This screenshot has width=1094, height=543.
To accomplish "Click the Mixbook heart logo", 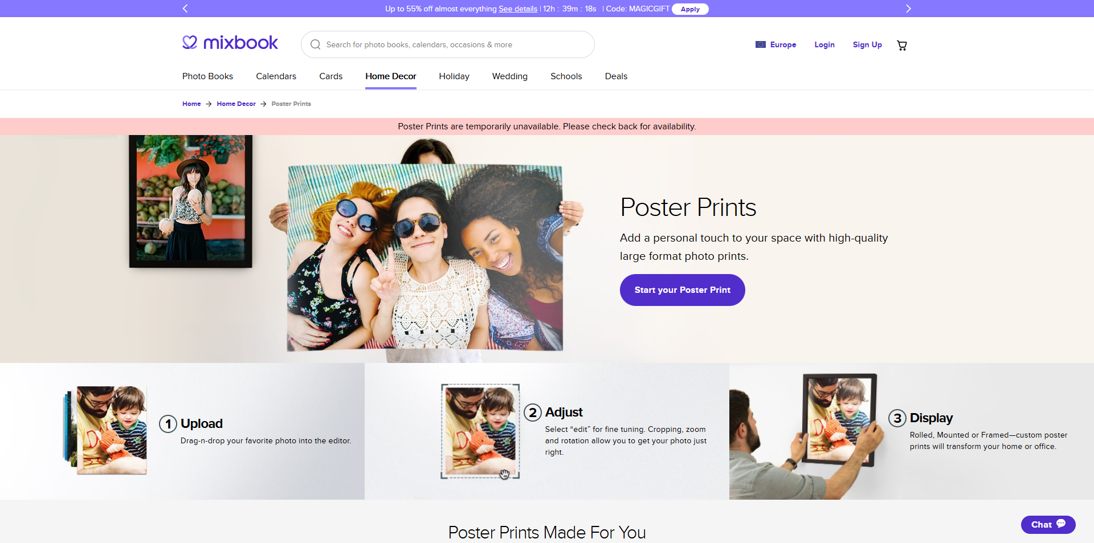I will 190,42.
